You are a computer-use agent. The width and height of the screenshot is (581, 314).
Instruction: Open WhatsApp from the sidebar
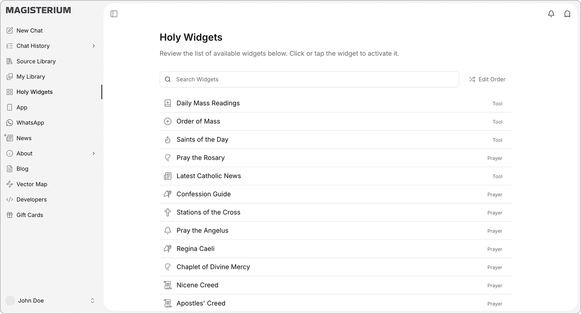click(x=30, y=123)
